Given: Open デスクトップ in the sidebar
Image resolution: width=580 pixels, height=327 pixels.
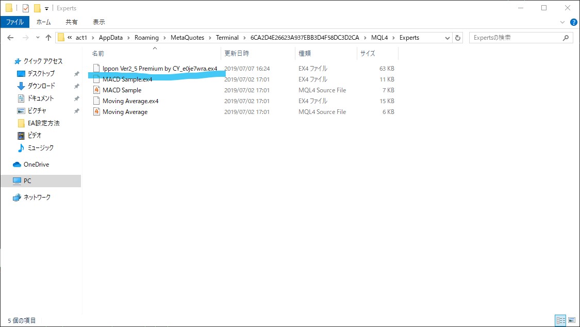Looking at the screenshot, I should [41, 74].
